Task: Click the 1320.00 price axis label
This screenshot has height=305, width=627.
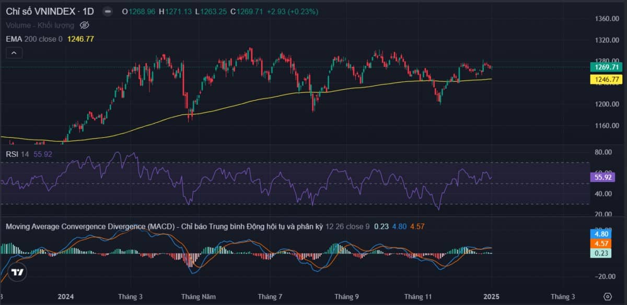Action: point(606,40)
